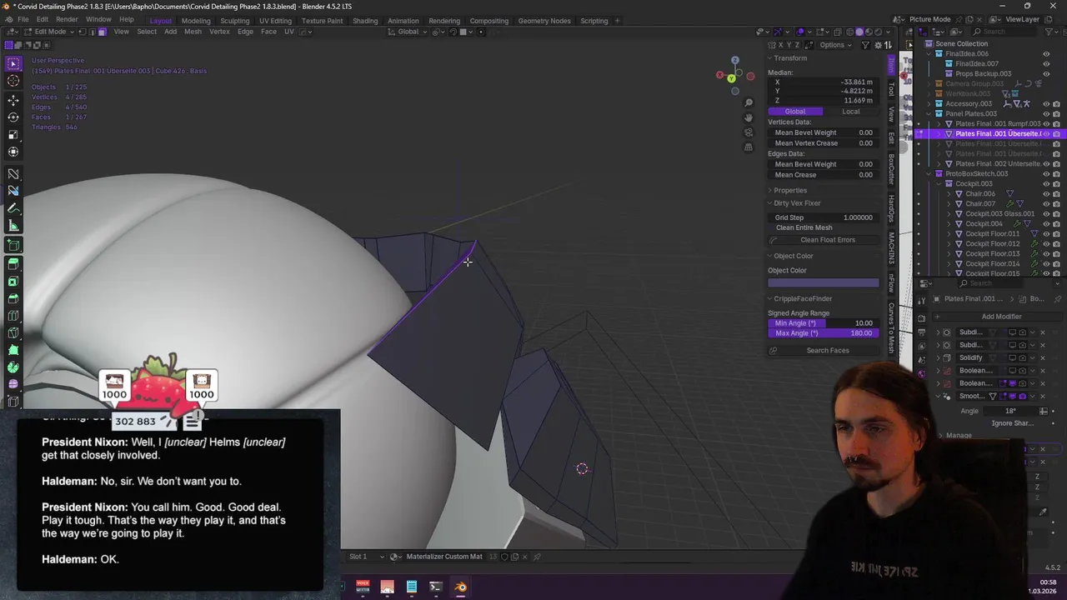Toggle eye icon of Chair.006

[x=1046, y=193]
